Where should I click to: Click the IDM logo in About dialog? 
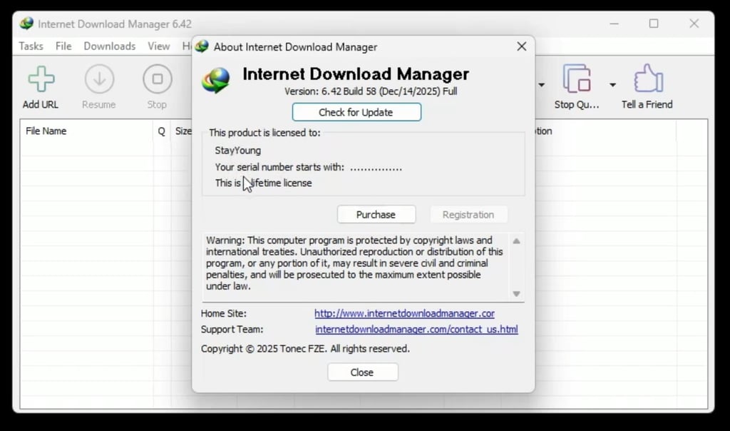tap(215, 80)
